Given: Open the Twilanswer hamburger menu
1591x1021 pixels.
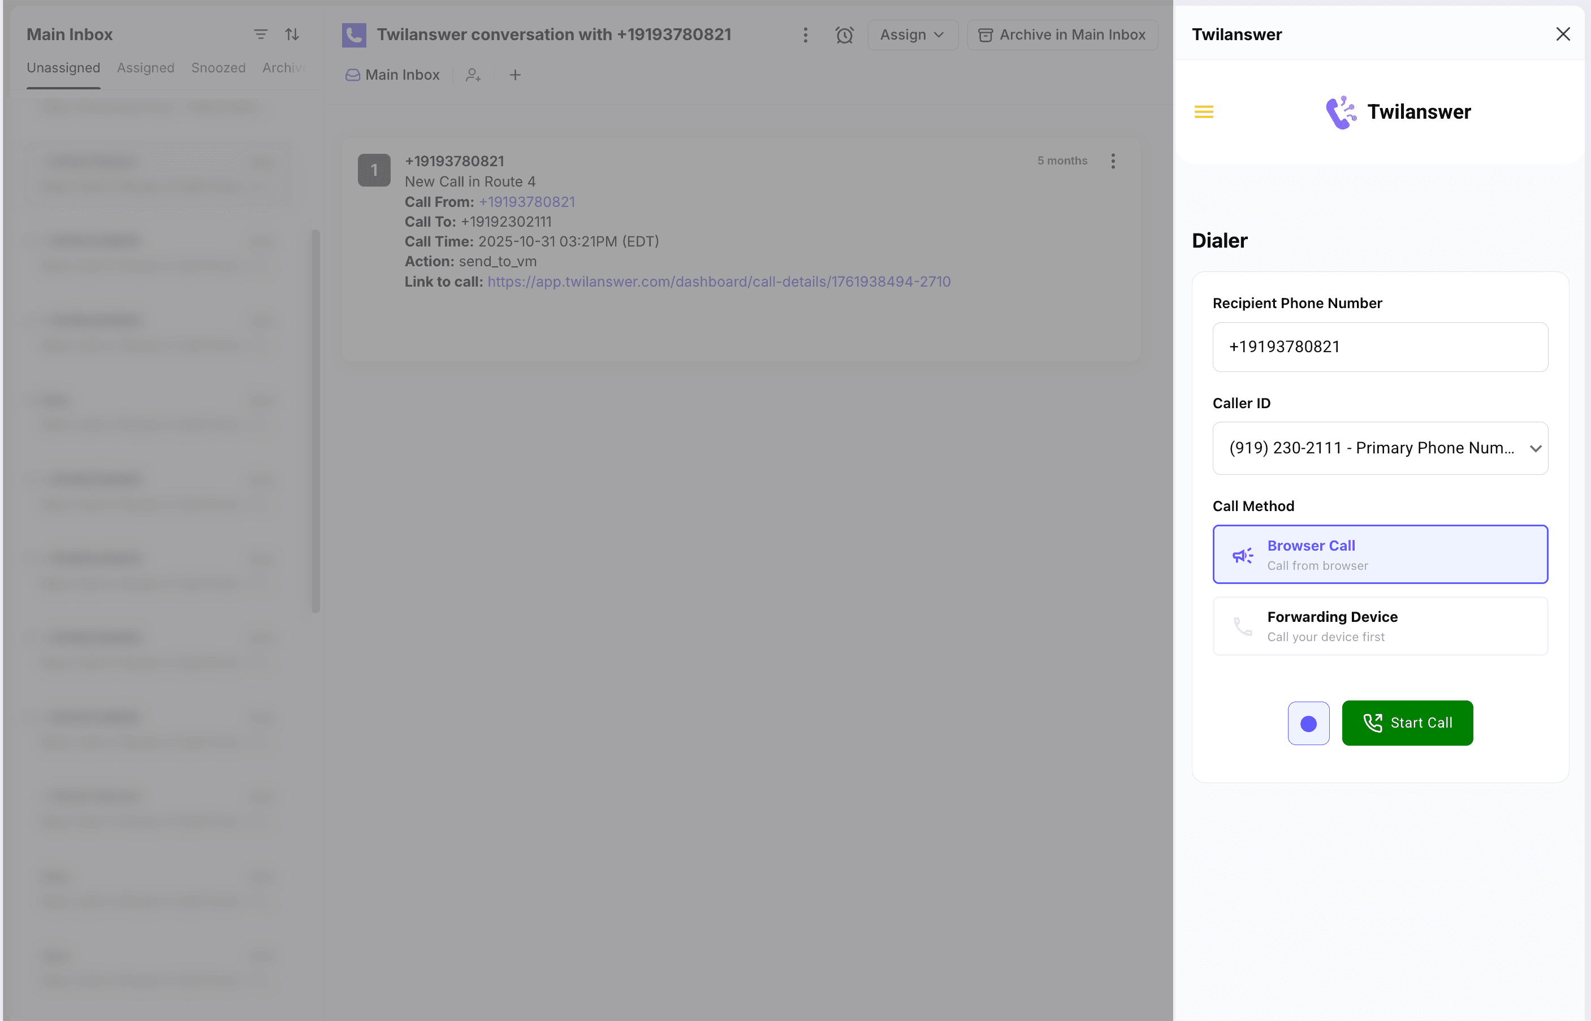Looking at the screenshot, I should 1204,111.
